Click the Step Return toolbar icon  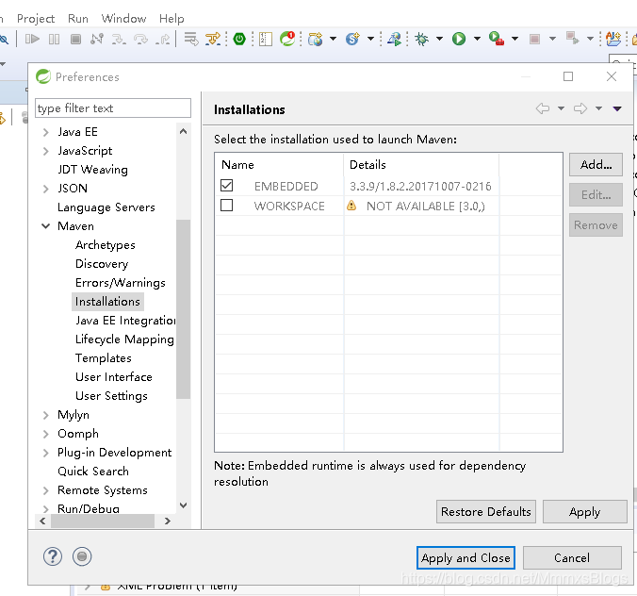pos(163,39)
